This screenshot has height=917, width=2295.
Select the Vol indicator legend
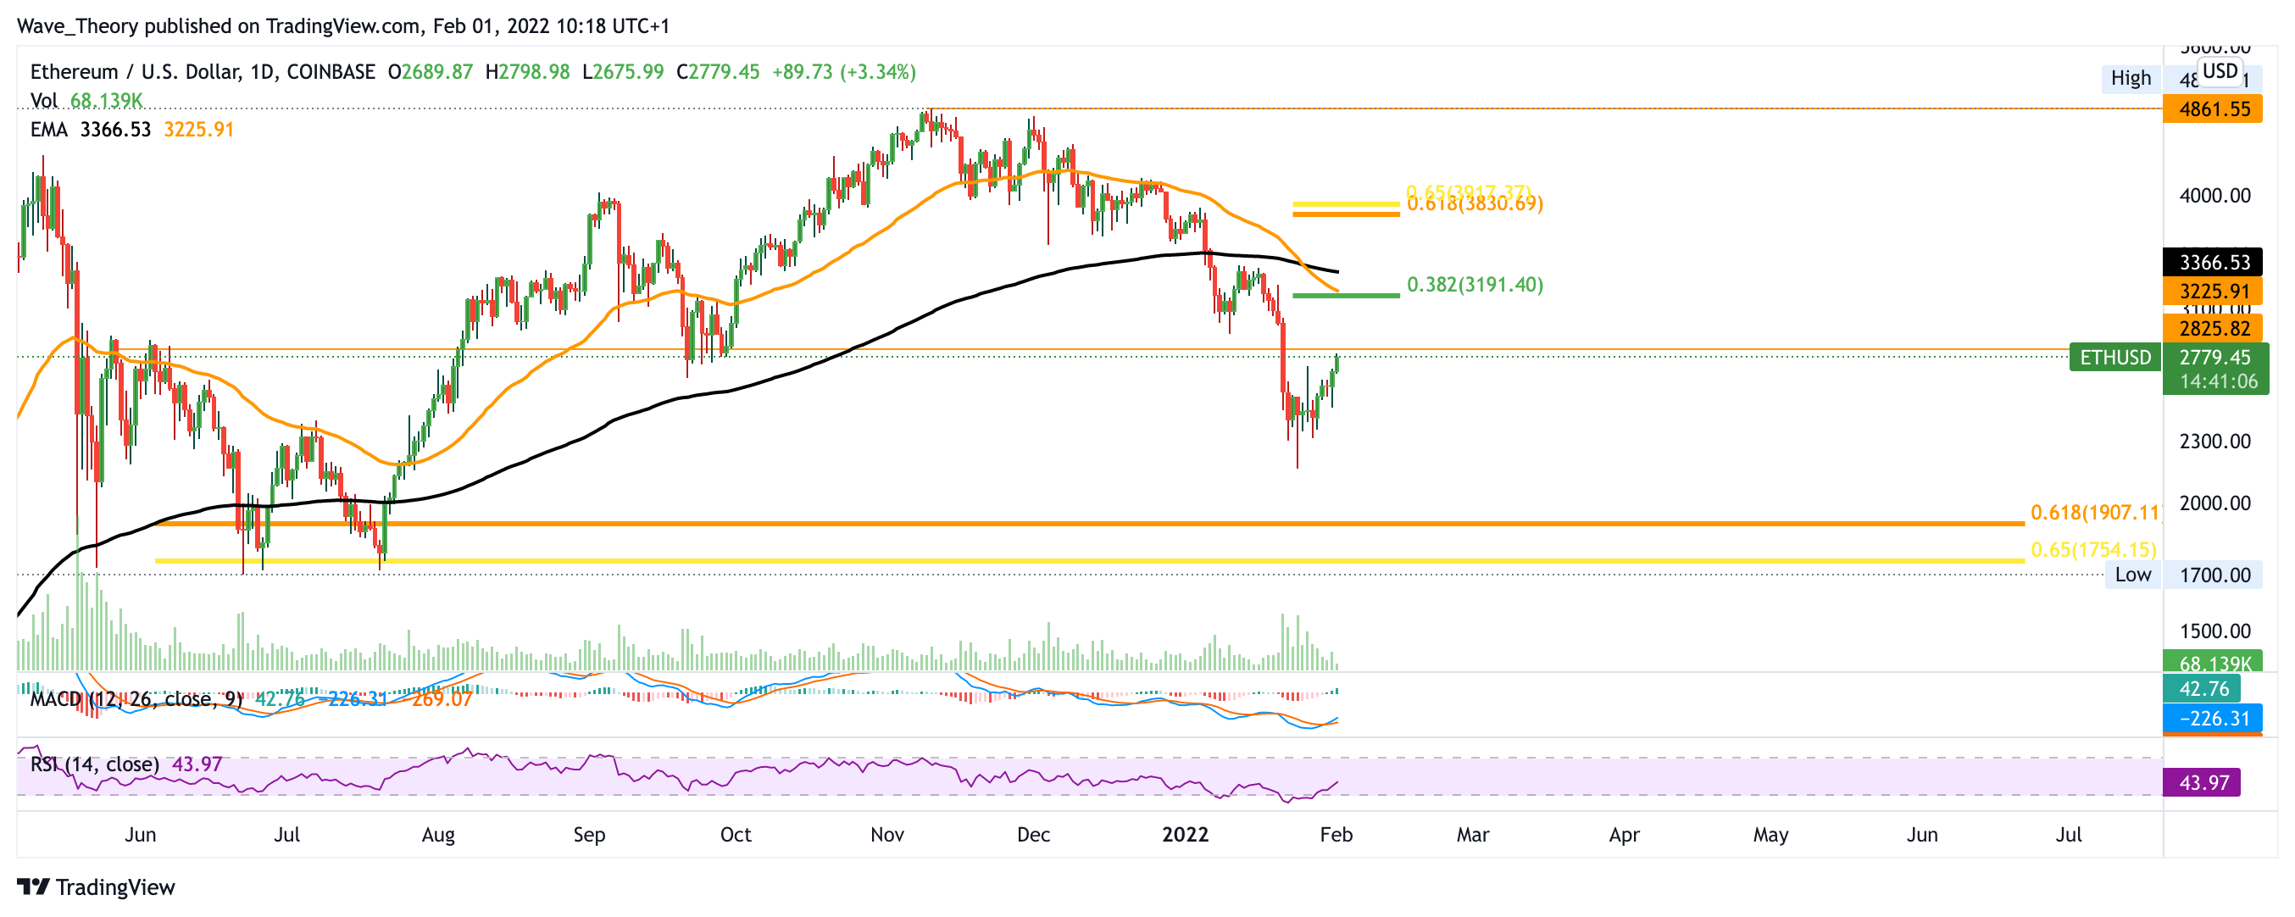[44, 101]
